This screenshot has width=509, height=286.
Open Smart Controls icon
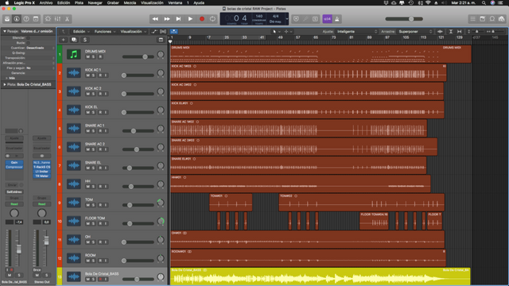pyautogui.click(x=48, y=19)
